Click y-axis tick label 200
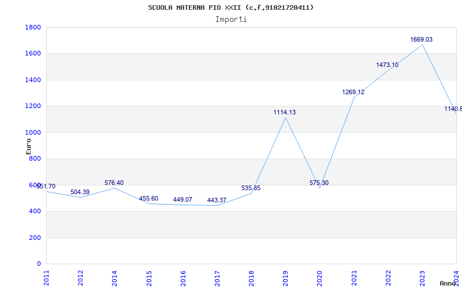 click(35, 238)
